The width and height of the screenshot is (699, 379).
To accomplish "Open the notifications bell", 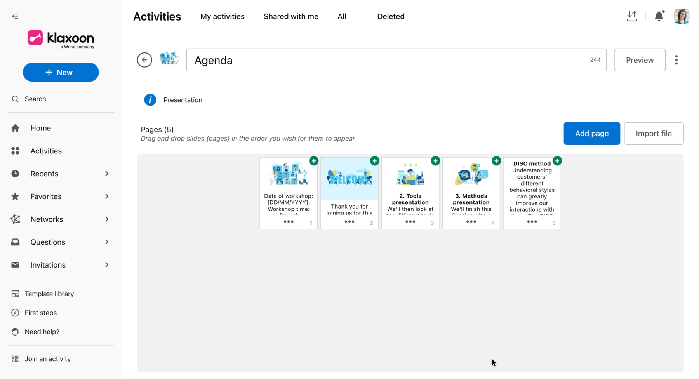I will 659,16.
